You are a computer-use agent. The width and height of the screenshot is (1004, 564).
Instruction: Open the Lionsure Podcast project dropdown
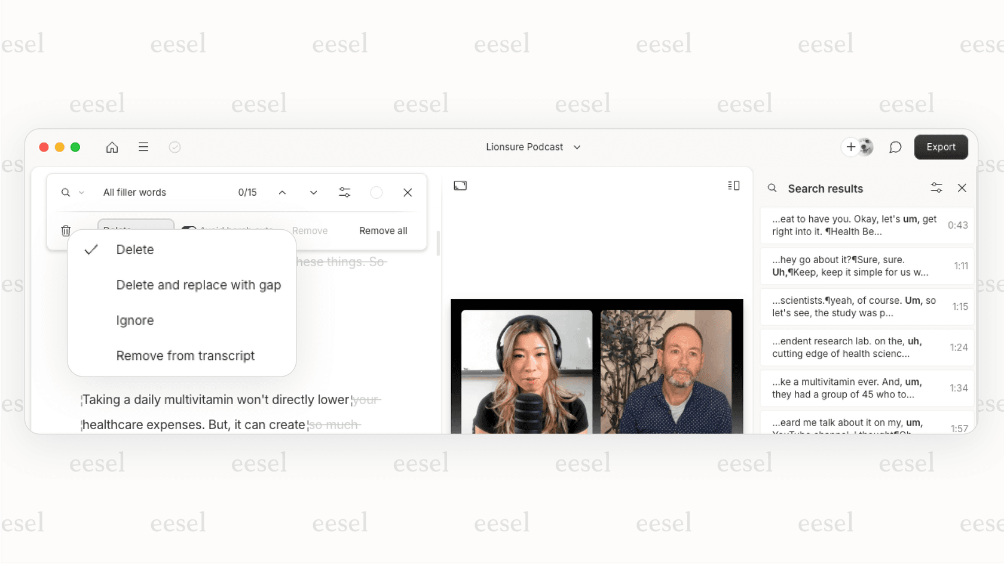coord(533,147)
